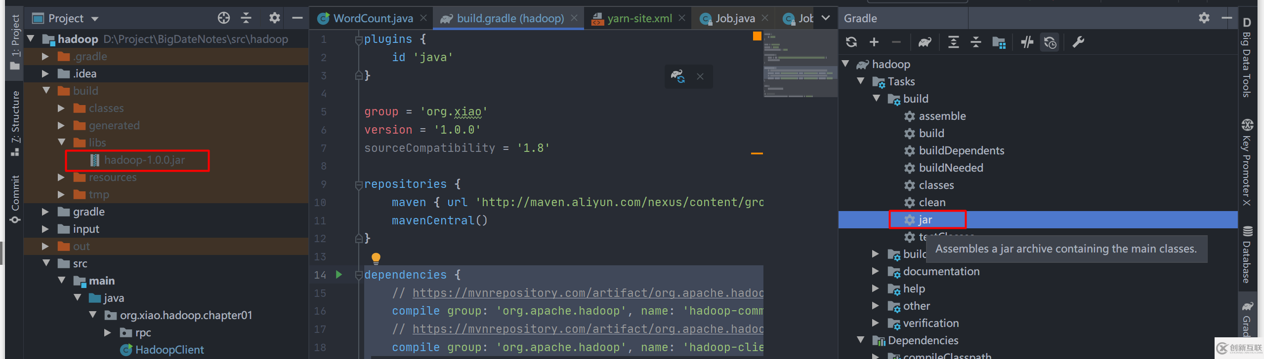
Task: Jump to orange warning stripe marker
Action: pyautogui.click(x=757, y=153)
